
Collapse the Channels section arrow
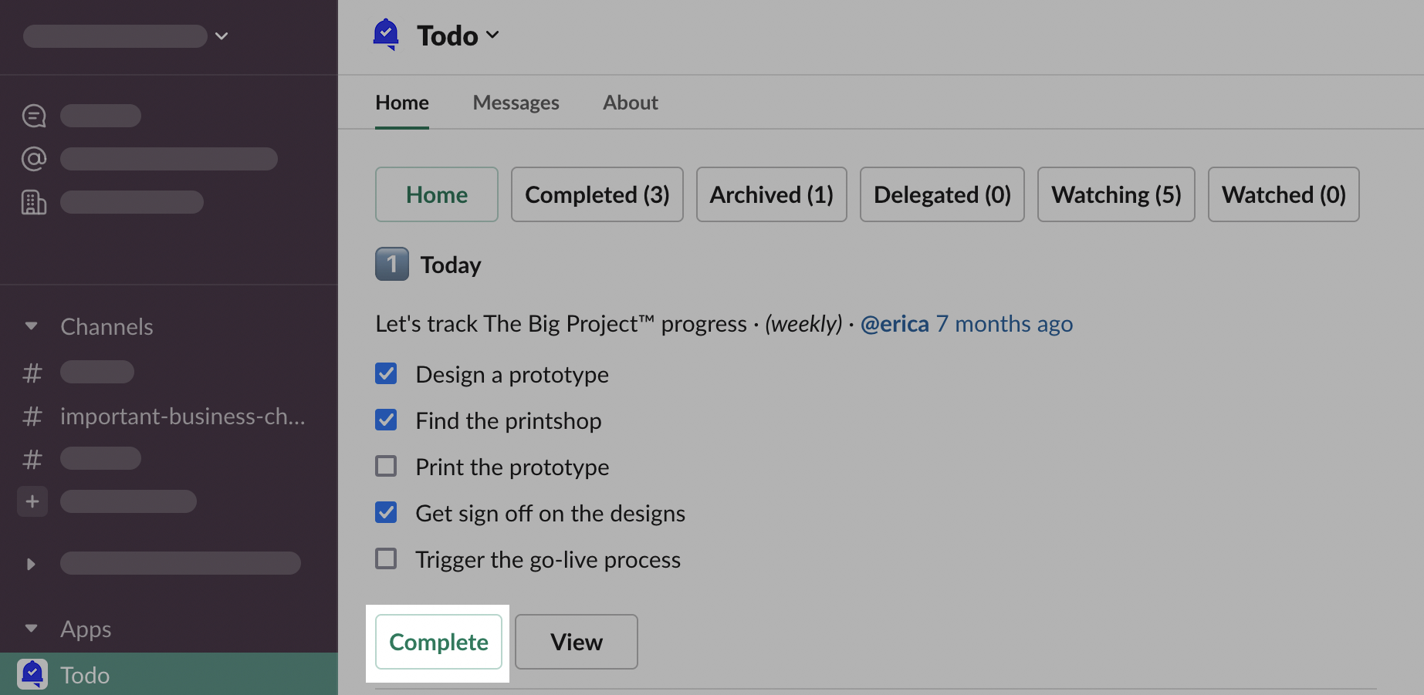point(32,326)
